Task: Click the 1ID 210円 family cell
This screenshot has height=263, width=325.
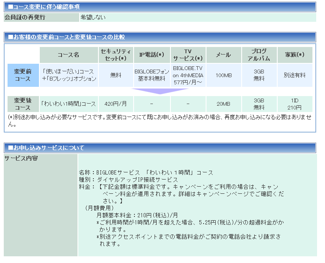Action: point(295,104)
